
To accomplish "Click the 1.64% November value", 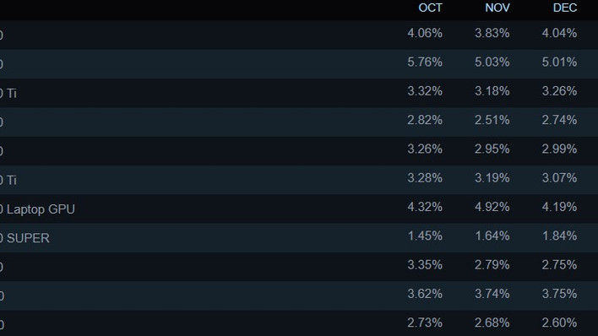I will (492, 236).
